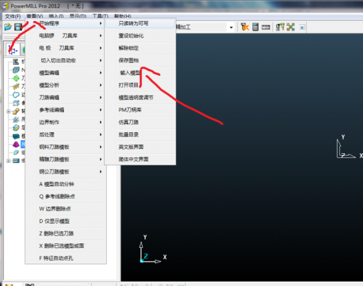Click the collision check toolbar icon
The height and width of the screenshot is (286, 363).
(x=245, y=27)
